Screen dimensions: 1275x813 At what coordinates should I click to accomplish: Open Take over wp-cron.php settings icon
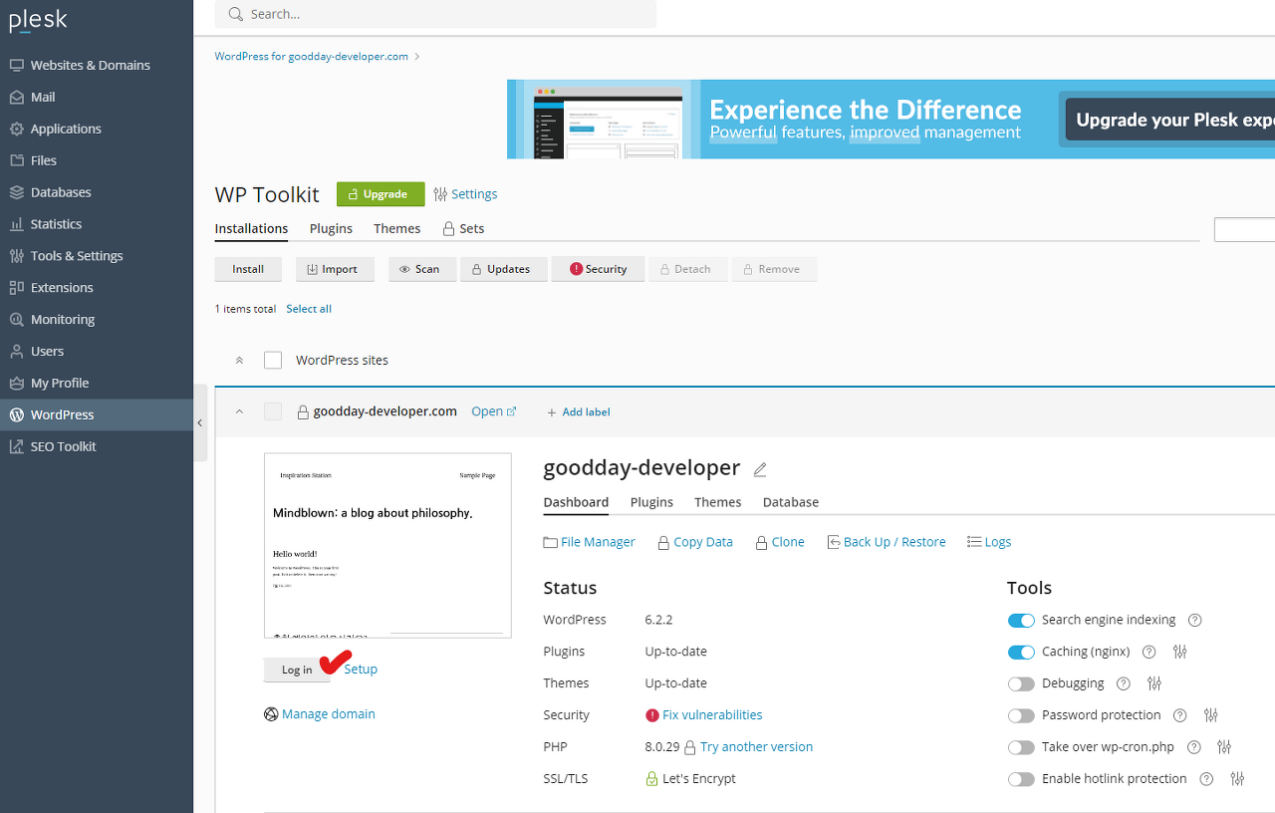(1225, 747)
